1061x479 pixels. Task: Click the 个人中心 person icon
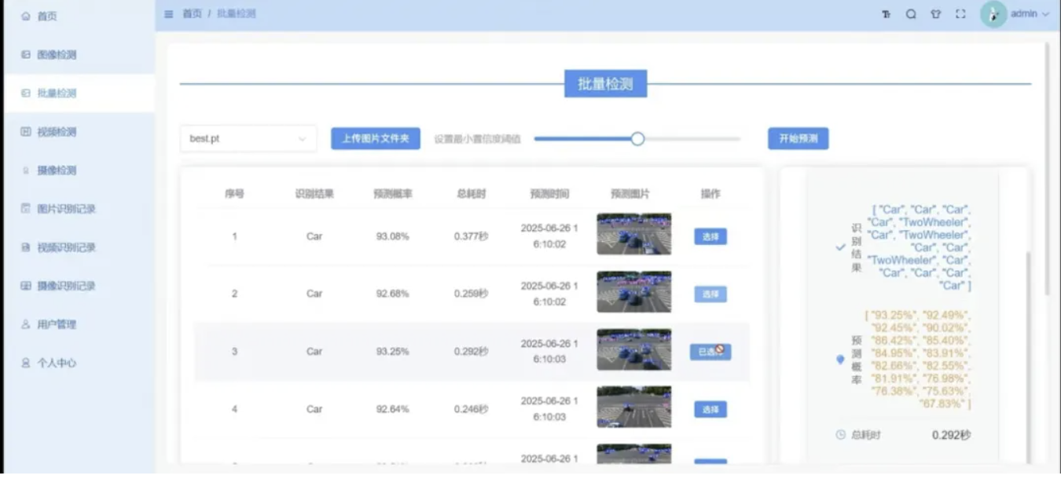(x=26, y=363)
